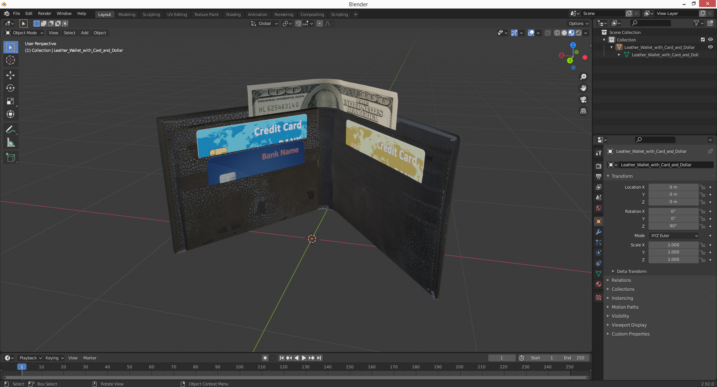This screenshot has width=717, height=387.
Task: Toggle snapping magnet
Action: 298,23
